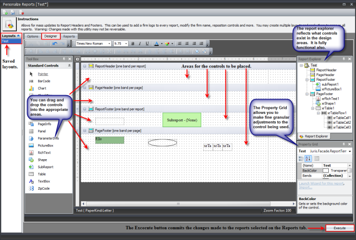Viewport: 356px width, 240px height.
Task: Toggle bold formatting in the toolbar
Action: [133, 43]
